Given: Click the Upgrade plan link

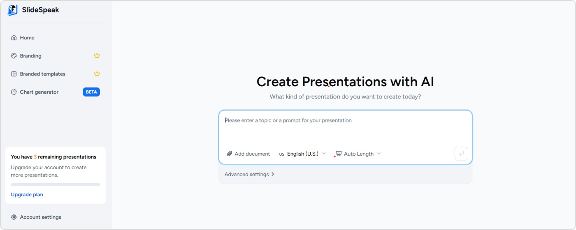Looking at the screenshot, I should pyautogui.click(x=27, y=195).
